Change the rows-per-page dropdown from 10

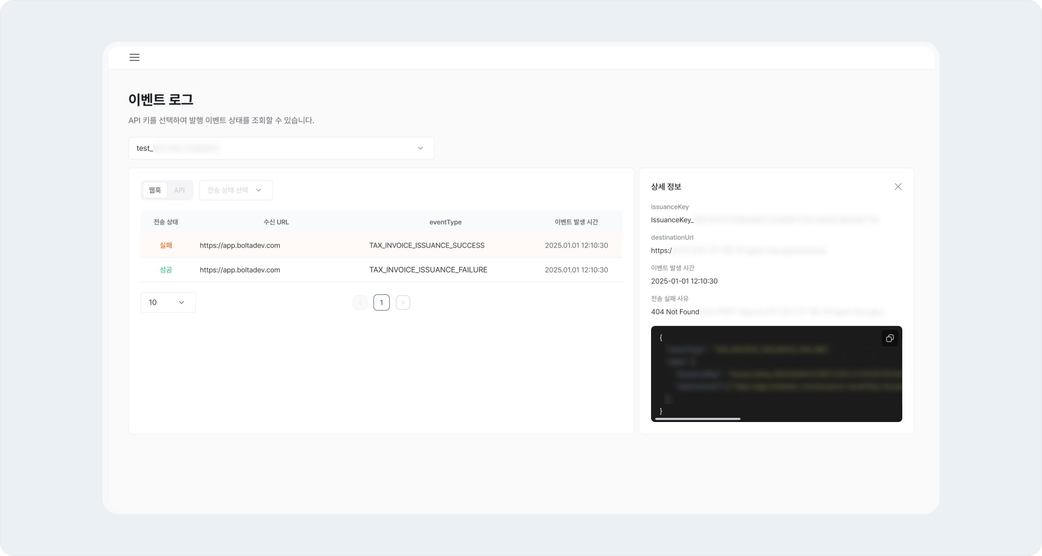168,302
